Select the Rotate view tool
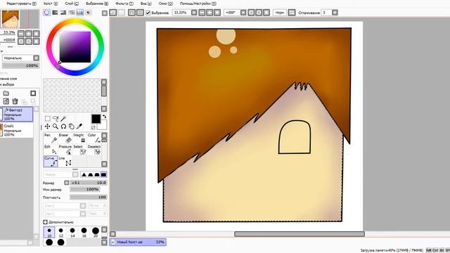The width and height of the screenshot is (450, 253). pos(63,126)
